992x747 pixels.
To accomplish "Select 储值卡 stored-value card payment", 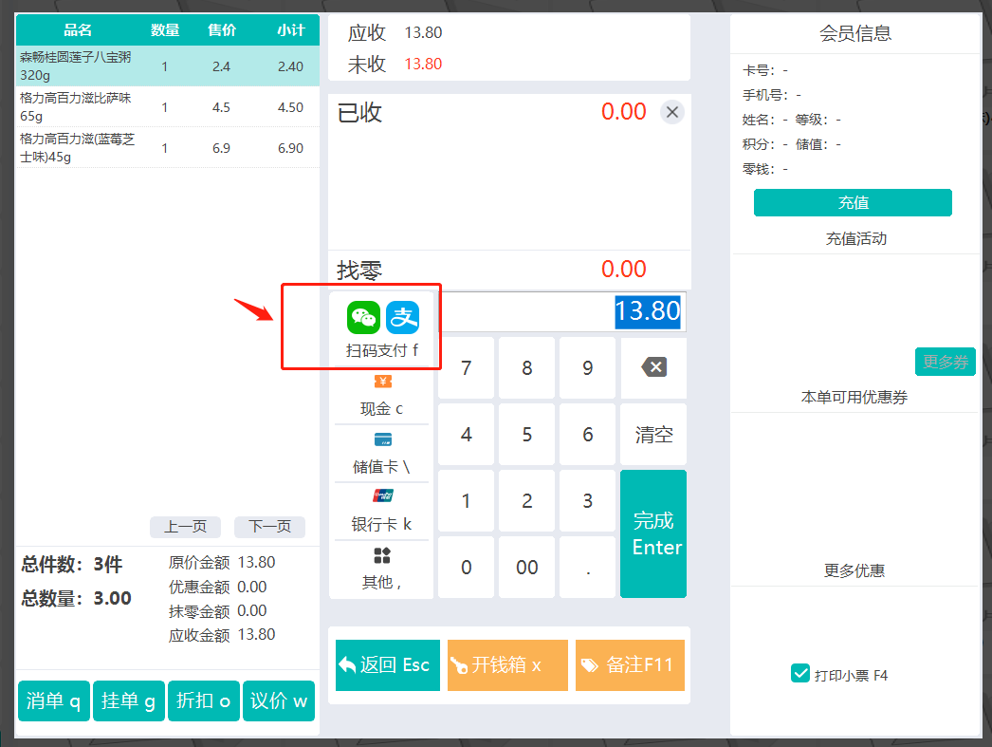I will 381,454.
